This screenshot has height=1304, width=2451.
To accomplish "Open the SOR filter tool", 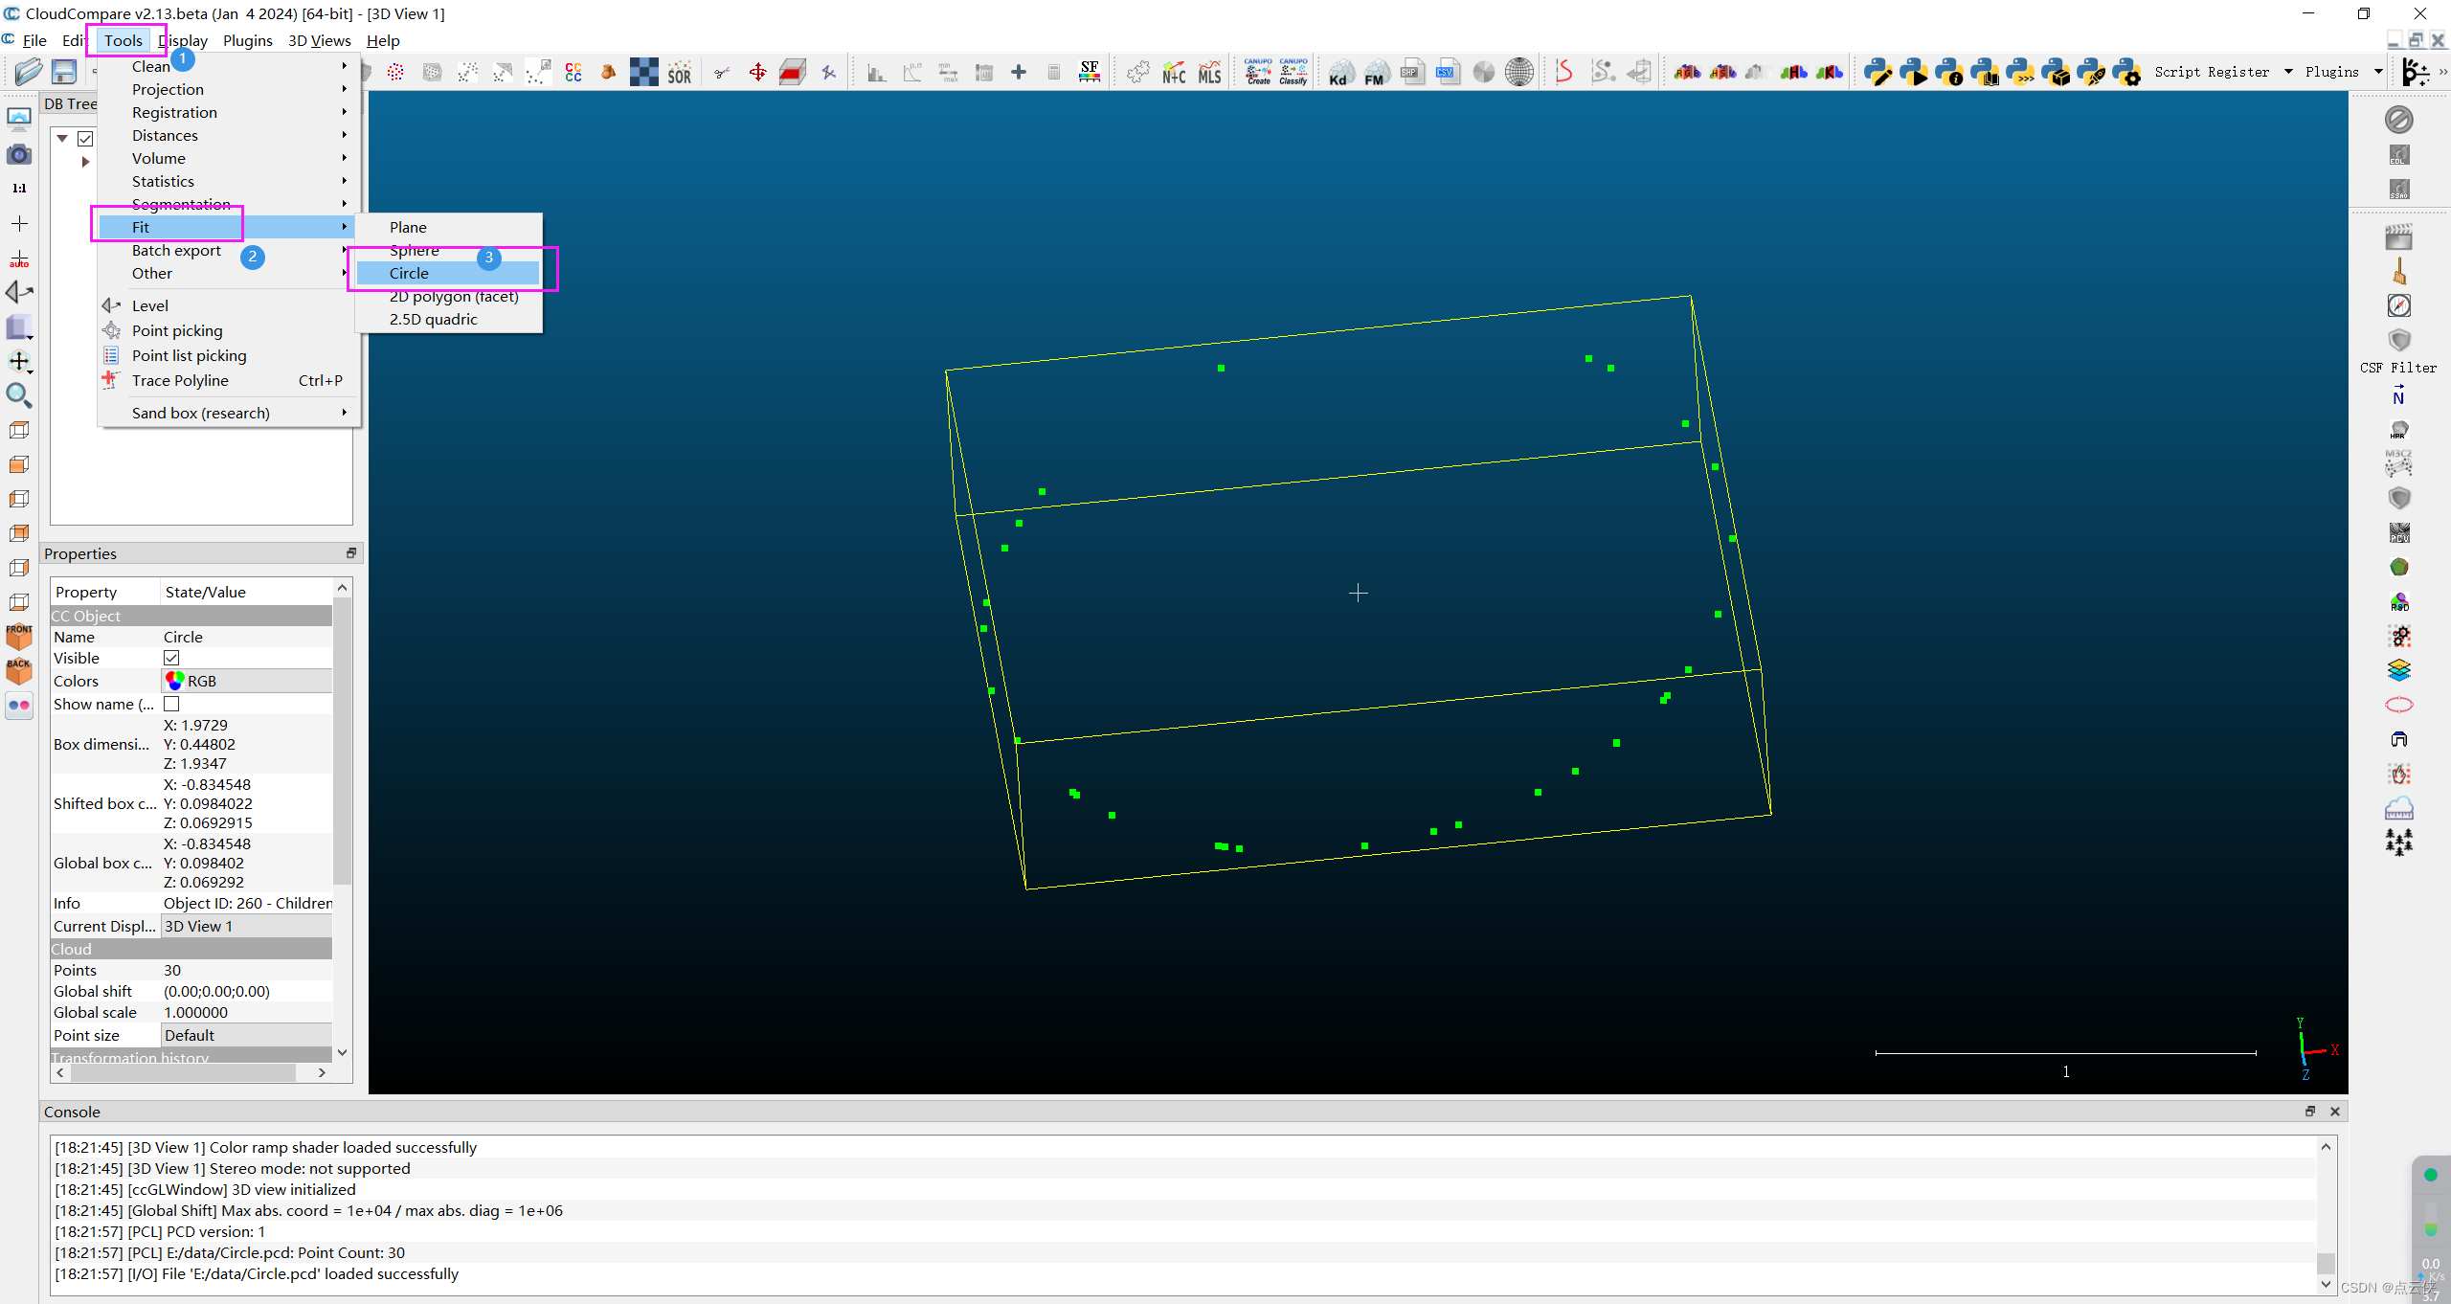I will [x=680, y=72].
